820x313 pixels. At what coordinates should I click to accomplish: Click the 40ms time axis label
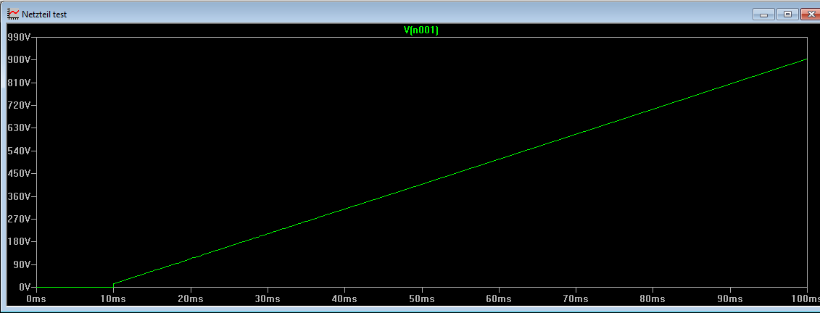(344, 299)
